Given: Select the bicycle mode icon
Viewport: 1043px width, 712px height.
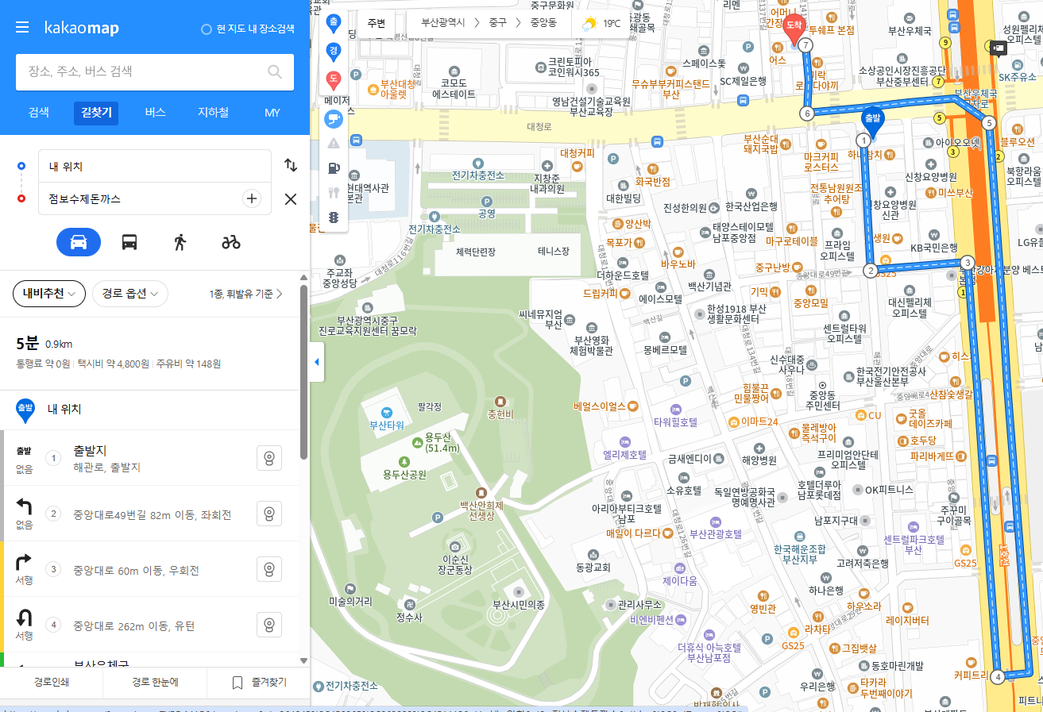Looking at the screenshot, I should pos(231,242).
